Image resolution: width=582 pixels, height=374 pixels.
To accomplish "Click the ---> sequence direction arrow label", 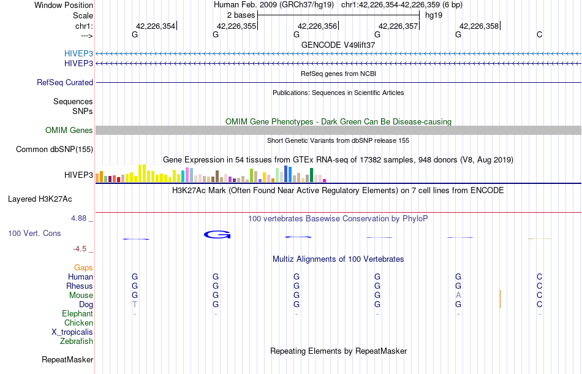I will [x=87, y=36].
